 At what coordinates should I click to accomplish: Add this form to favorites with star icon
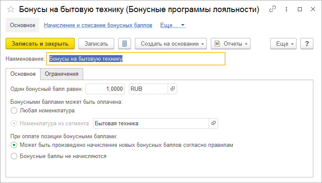pos(10,9)
